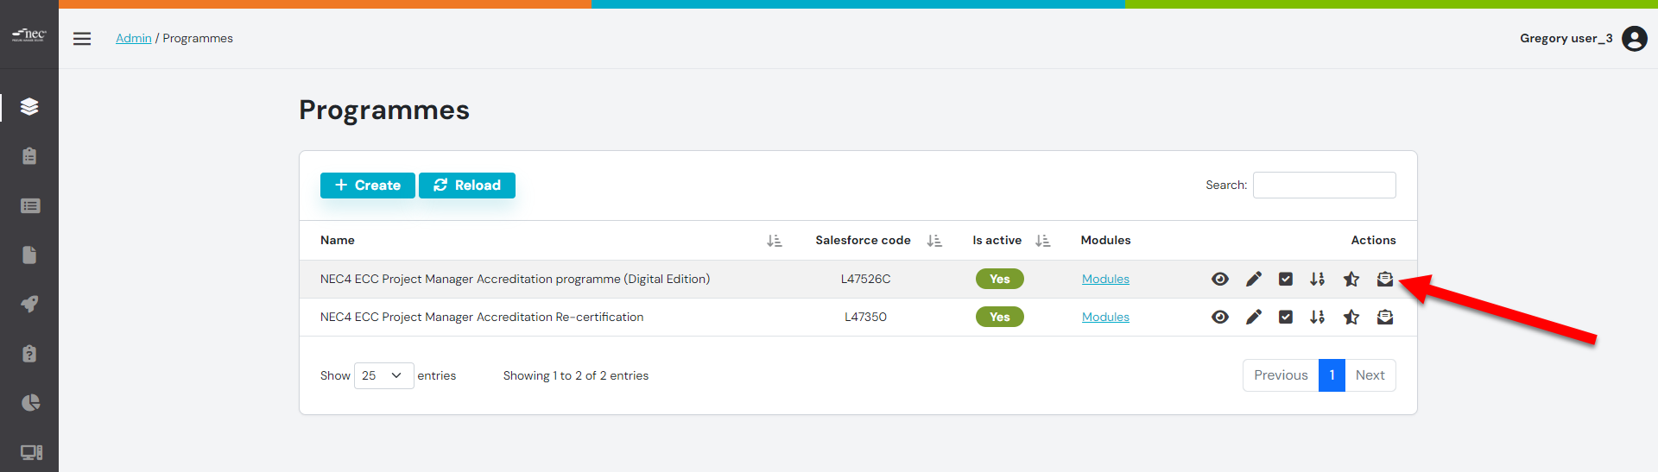Viewport: 1658px width, 472px height.
Task: View the Re-certification programme (eye icon)
Action: coord(1220,317)
